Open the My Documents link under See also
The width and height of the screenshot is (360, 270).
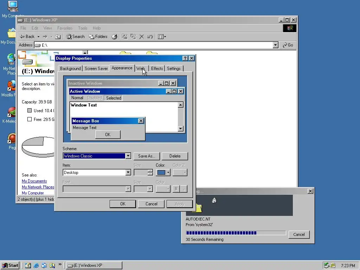pos(34,181)
